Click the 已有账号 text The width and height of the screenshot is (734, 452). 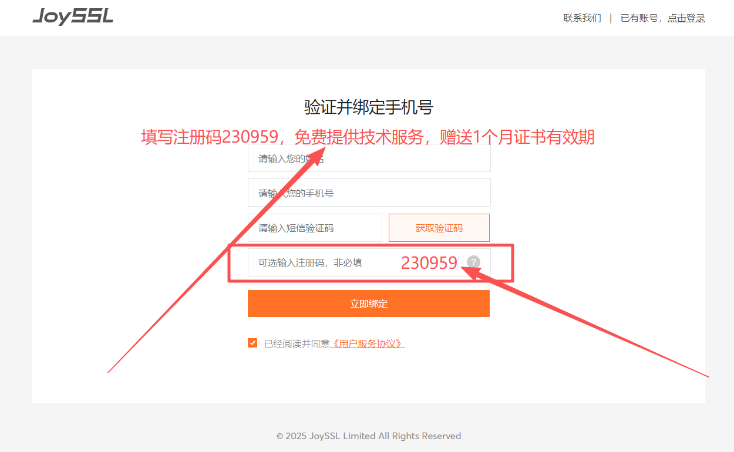coord(639,18)
